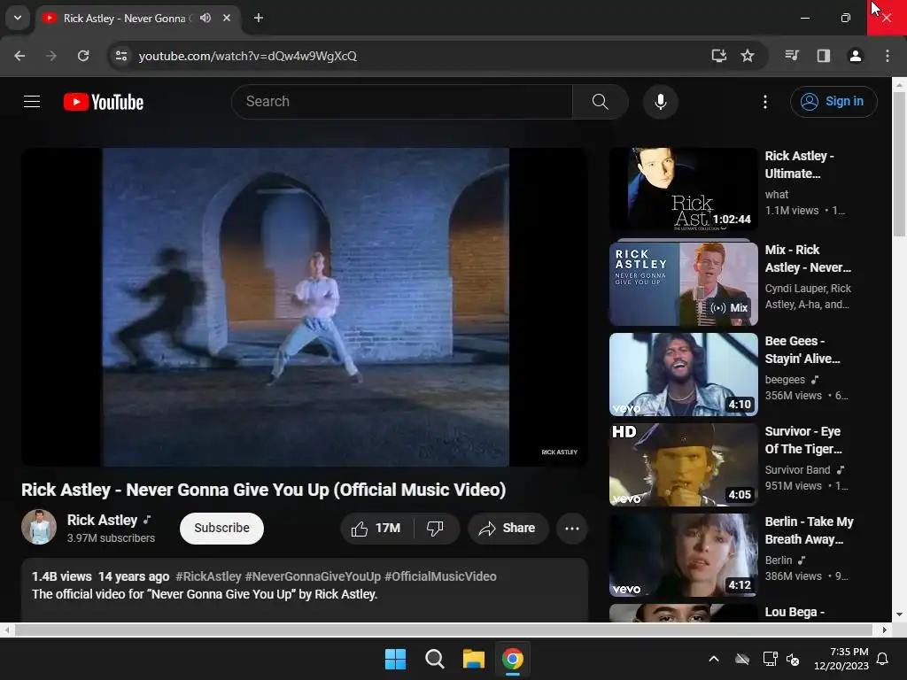
Task: Click the Sign in button
Action: (x=833, y=102)
